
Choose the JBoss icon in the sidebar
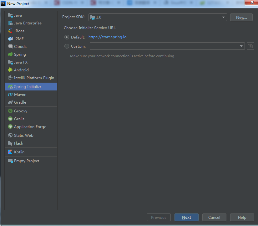pyautogui.click(x=10, y=31)
